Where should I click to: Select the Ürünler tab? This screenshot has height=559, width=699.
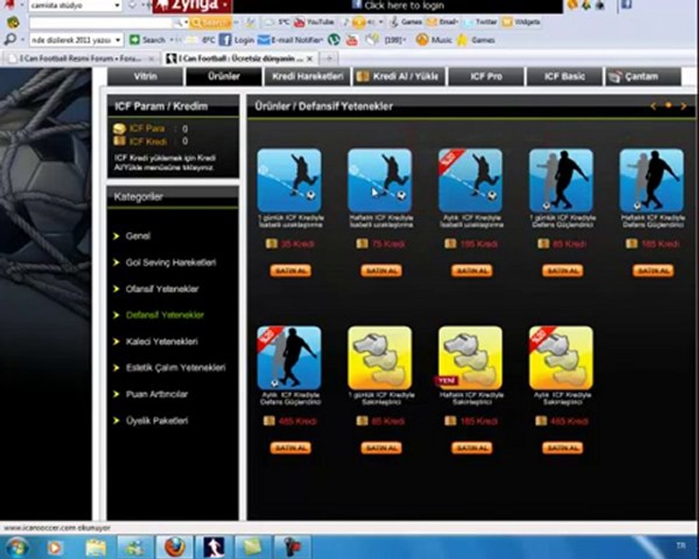(224, 76)
